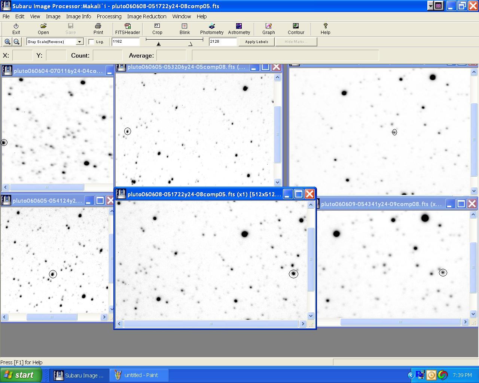This screenshot has width=479, height=383.
Task: Click the Apply Labels button
Action: 256,42
